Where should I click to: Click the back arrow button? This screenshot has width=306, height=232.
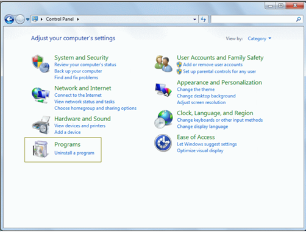tap(9, 19)
